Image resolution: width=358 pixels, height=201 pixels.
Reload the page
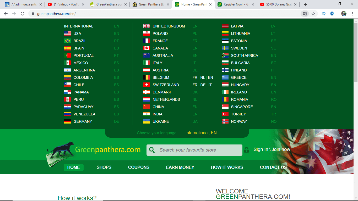click(23, 14)
